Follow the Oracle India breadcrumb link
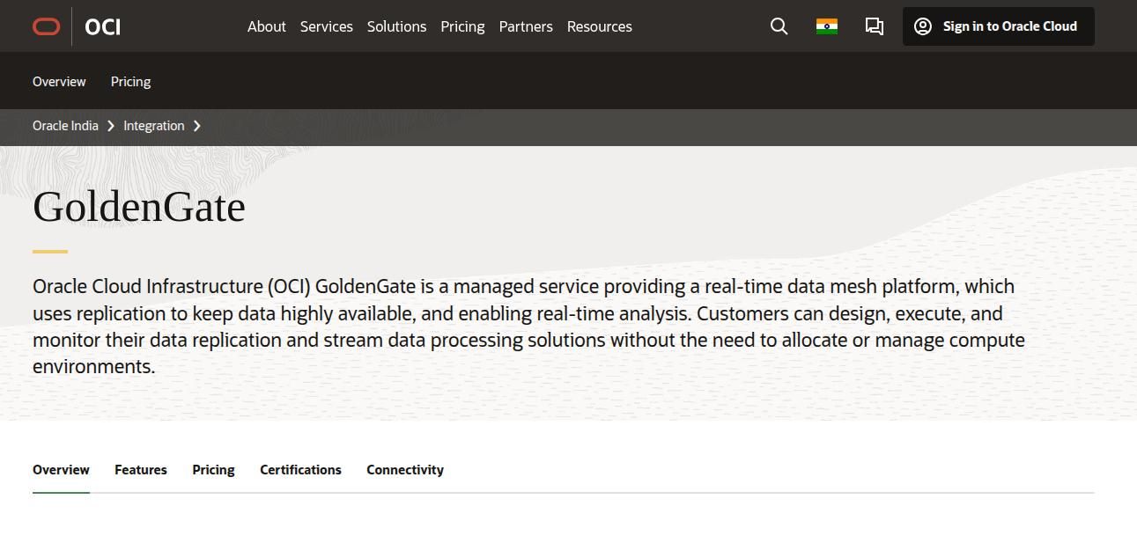 [x=65, y=126]
